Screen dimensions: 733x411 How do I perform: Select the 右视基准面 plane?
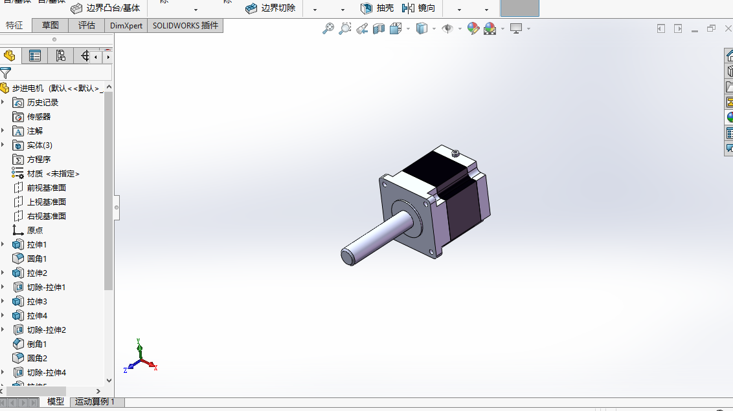point(39,216)
